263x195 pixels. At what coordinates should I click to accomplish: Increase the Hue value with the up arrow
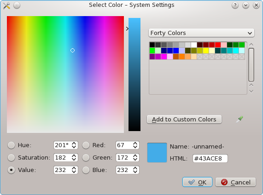[x=74, y=143]
